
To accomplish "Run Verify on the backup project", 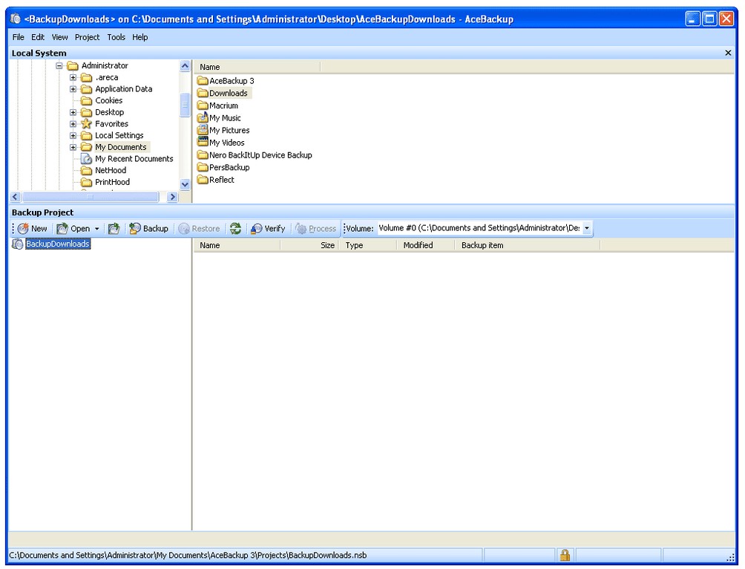I will (268, 228).
